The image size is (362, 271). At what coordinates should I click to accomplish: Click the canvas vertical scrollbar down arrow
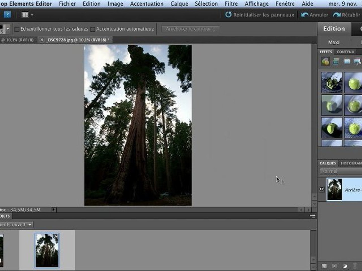click(x=314, y=204)
